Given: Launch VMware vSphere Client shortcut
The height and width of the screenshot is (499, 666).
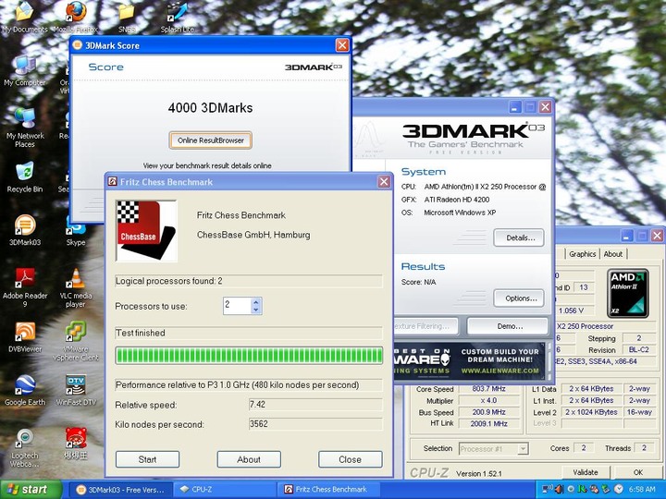Looking at the screenshot, I should [x=76, y=341].
